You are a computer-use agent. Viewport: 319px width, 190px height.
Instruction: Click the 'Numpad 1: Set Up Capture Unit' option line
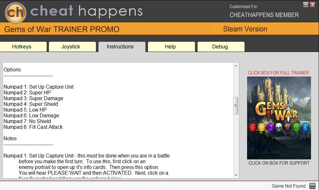tap(38, 87)
